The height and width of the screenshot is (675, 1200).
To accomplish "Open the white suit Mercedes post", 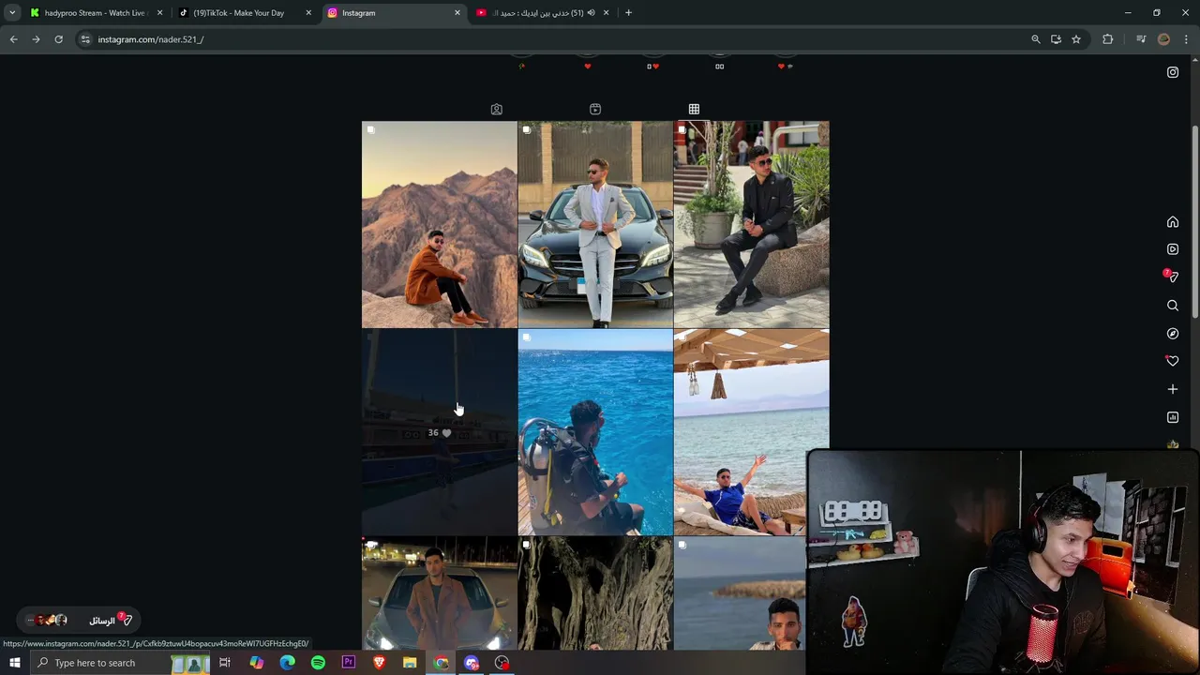I will (595, 224).
